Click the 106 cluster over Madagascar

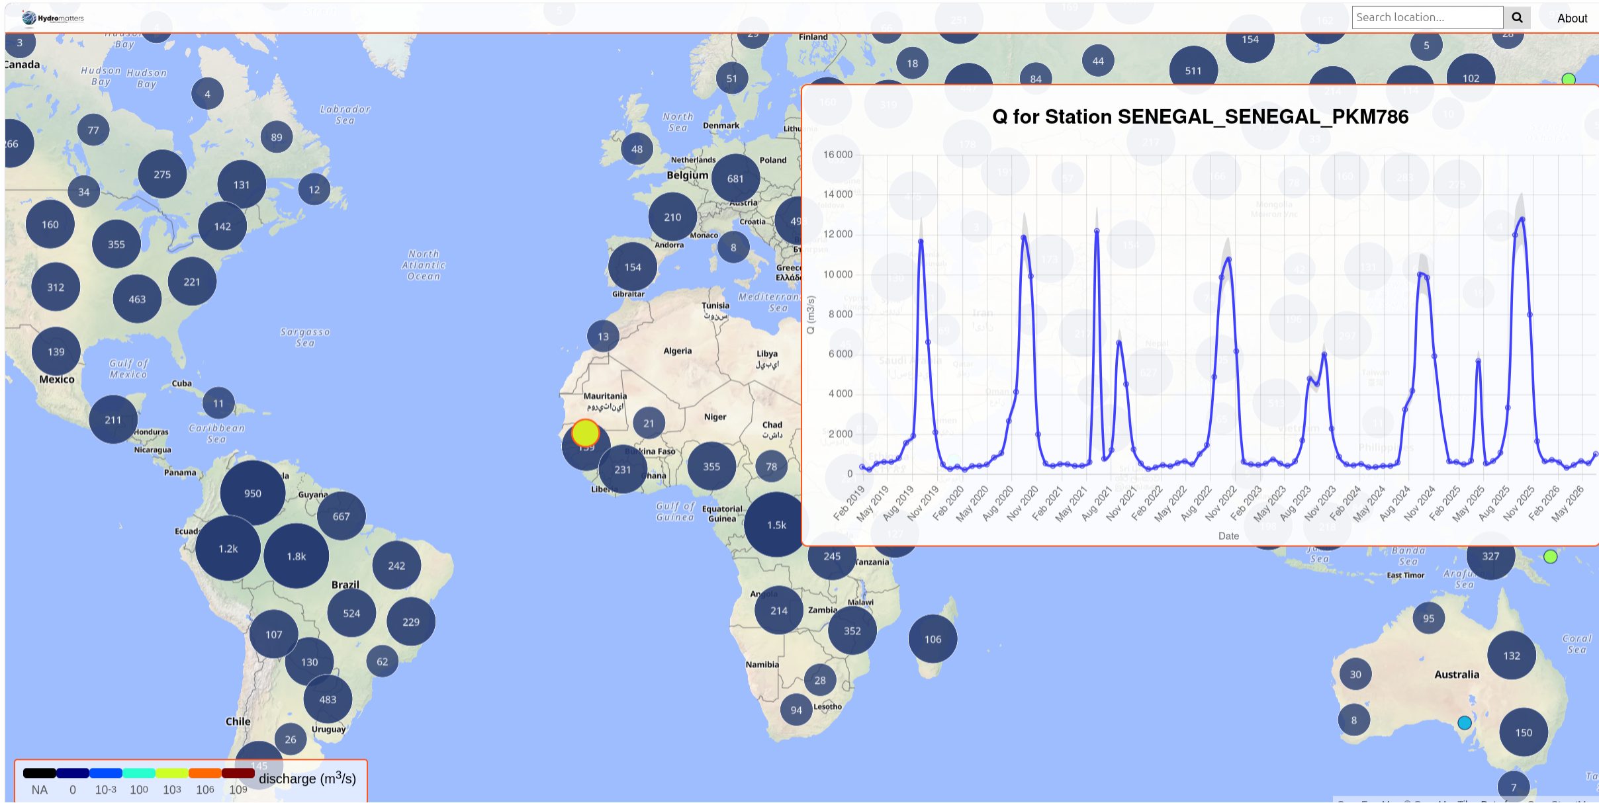coord(933,639)
